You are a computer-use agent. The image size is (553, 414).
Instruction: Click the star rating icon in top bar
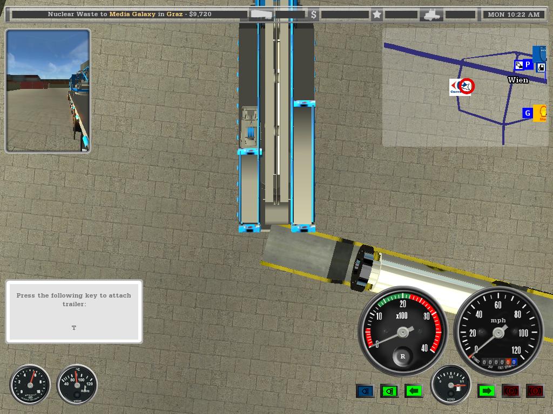376,15
